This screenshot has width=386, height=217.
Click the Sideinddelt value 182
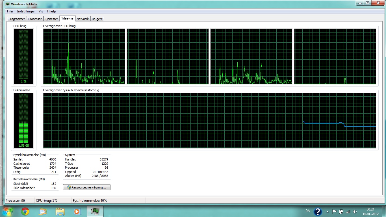tap(54, 184)
